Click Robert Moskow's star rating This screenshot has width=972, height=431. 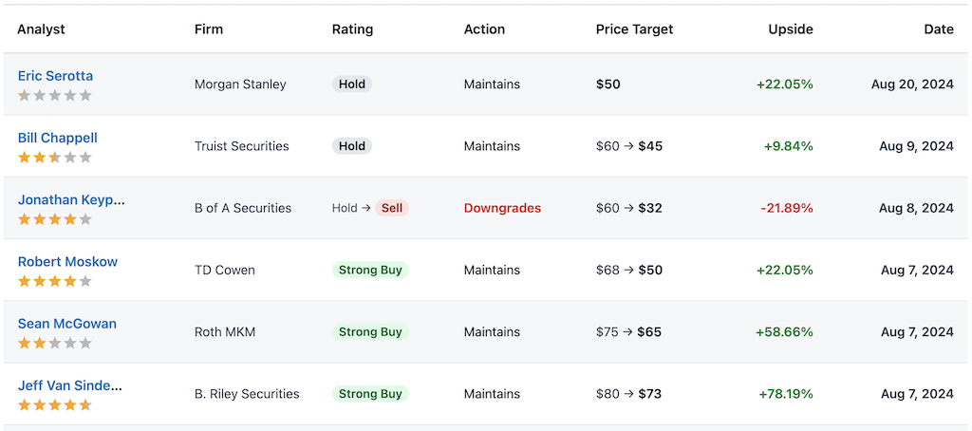pyautogui.click(x=54, y=282)
